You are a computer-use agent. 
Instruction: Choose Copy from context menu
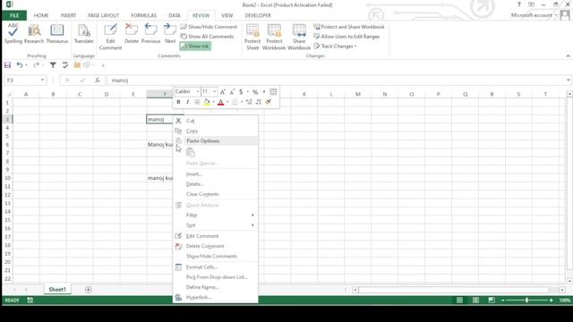(215, 131)
